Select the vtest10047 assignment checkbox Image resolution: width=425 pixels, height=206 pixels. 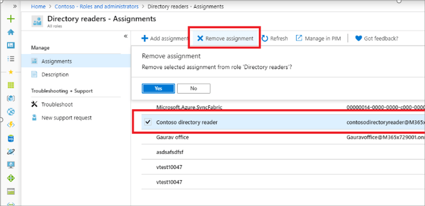[148, 167]
